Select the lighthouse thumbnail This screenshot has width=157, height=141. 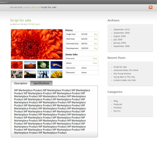30,74
